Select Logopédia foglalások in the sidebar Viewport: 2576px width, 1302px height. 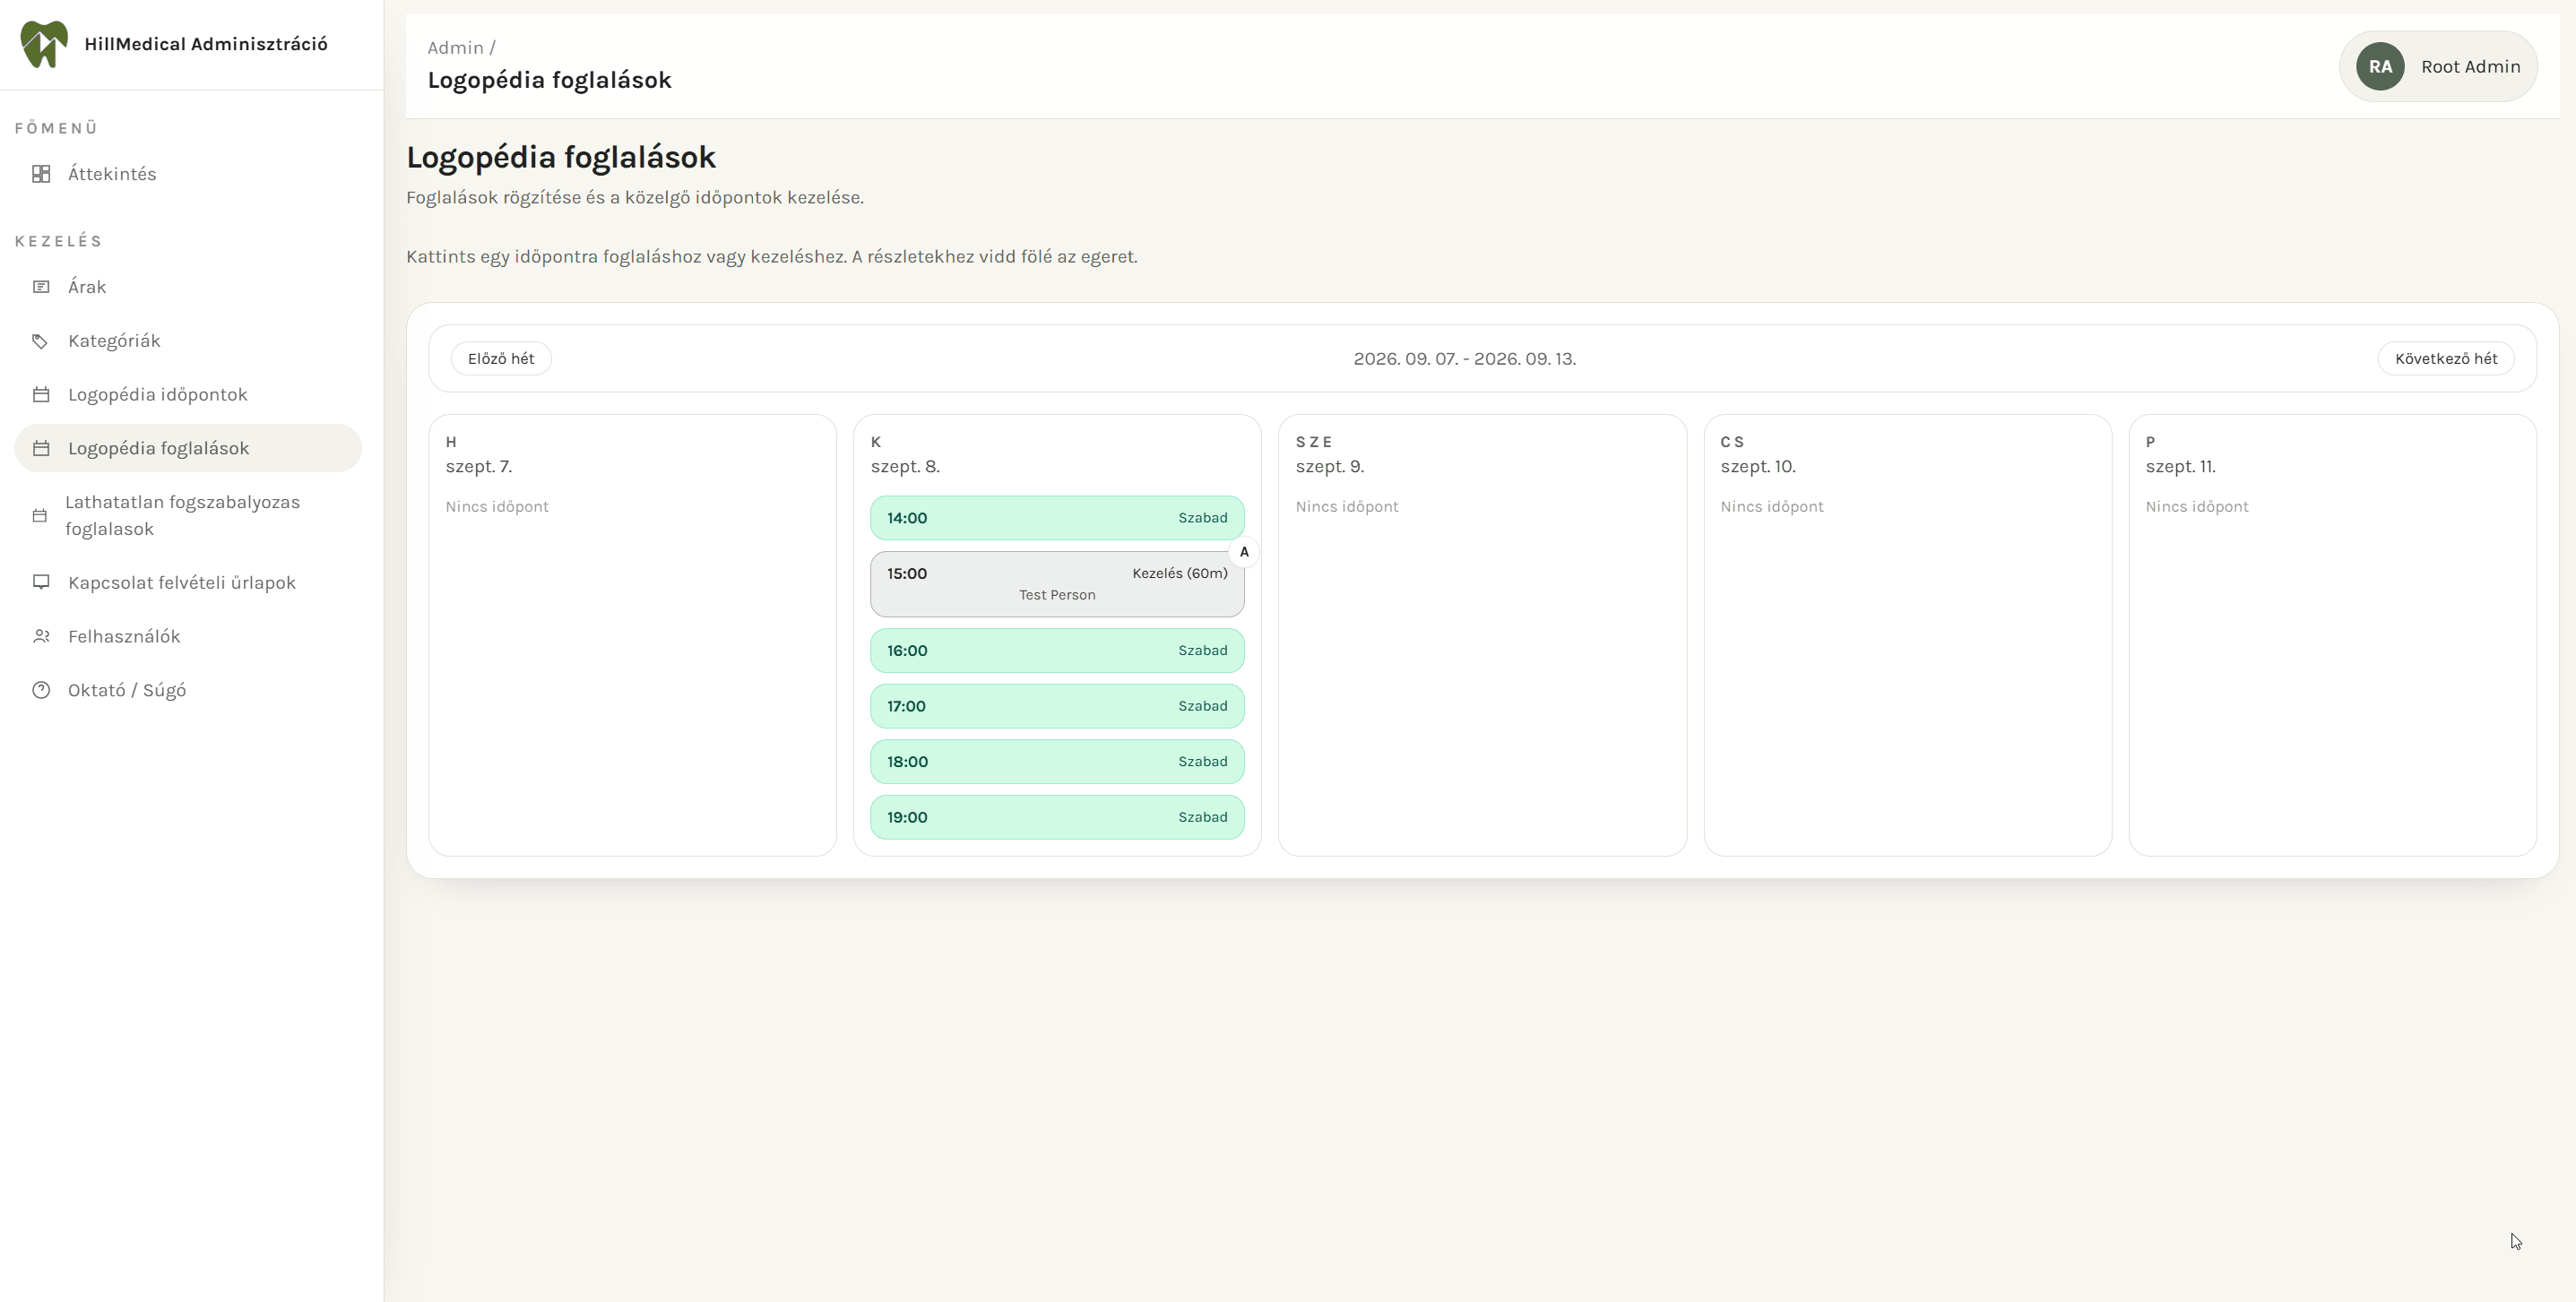tap(188, 449)
